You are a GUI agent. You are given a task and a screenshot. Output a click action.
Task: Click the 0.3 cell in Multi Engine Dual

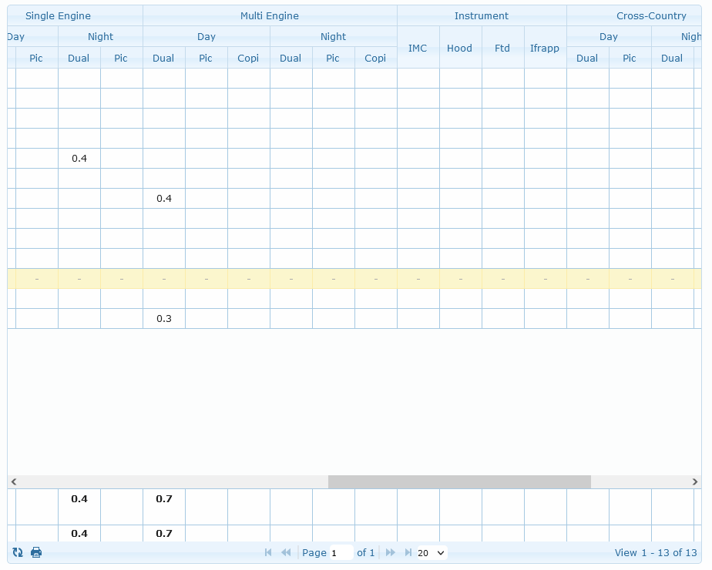164,319
